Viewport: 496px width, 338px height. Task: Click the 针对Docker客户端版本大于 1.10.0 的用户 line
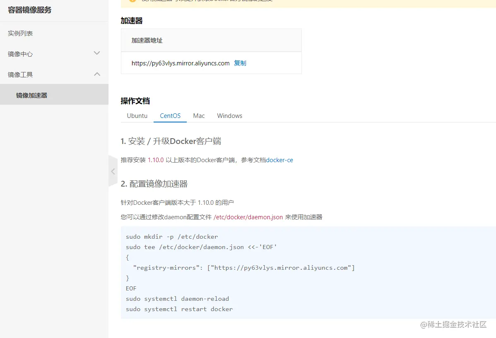pos(177,202)
